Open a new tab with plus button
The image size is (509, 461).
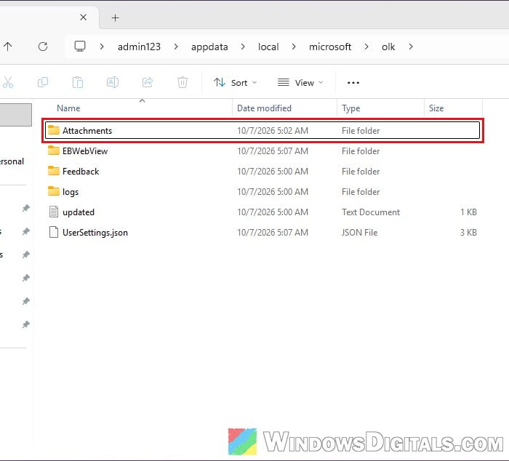(115, 18)
